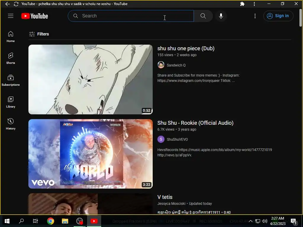Open the Sandwich Q channel name
Image resolution: width=303 pixels, height=227 pixels.
click(x=176, y=65)
